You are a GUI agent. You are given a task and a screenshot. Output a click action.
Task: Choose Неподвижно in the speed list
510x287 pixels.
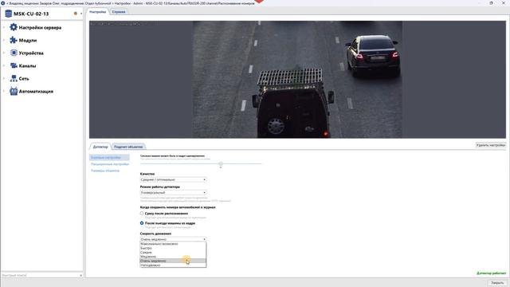(x=173, y=265)
